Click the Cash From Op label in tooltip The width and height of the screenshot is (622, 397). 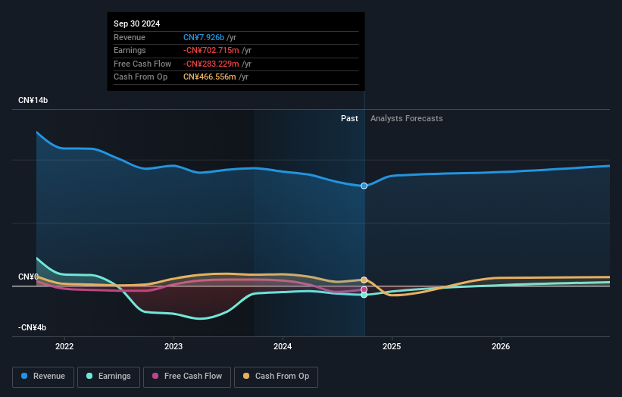point(140,77)
